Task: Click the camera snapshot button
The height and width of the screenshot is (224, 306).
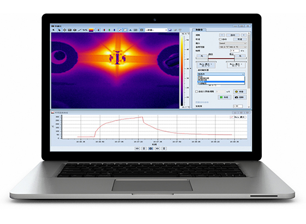Action: click(240, 97)
